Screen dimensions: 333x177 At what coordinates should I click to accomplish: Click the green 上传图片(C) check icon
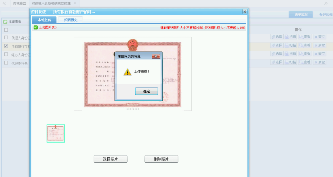(35, 28)
